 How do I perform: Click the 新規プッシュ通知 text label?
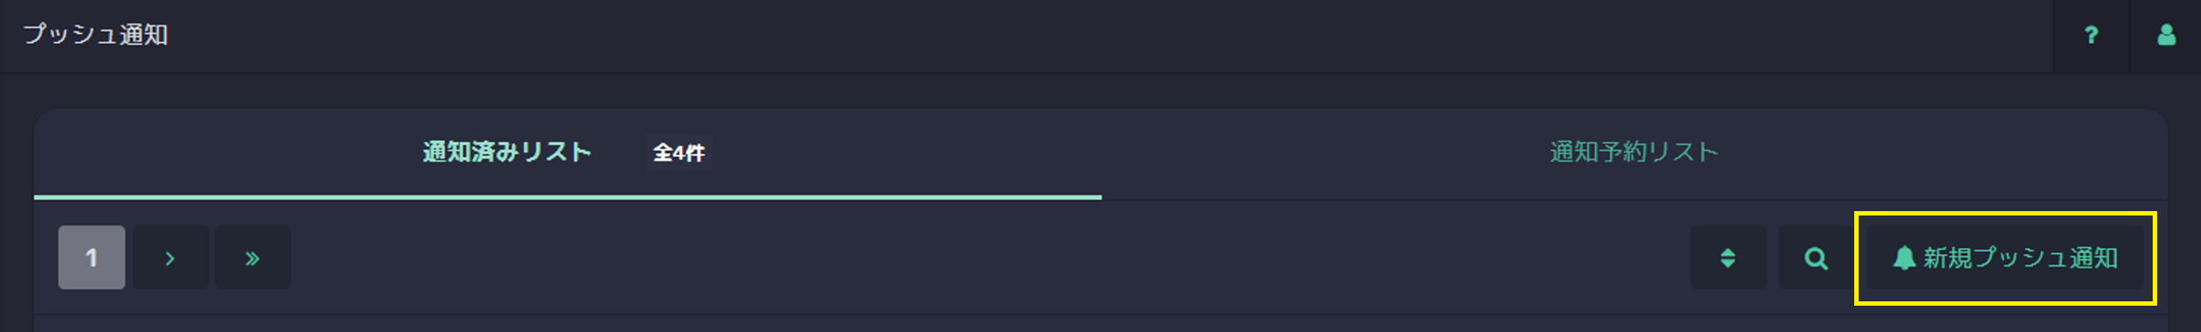tap(2020, 258)
